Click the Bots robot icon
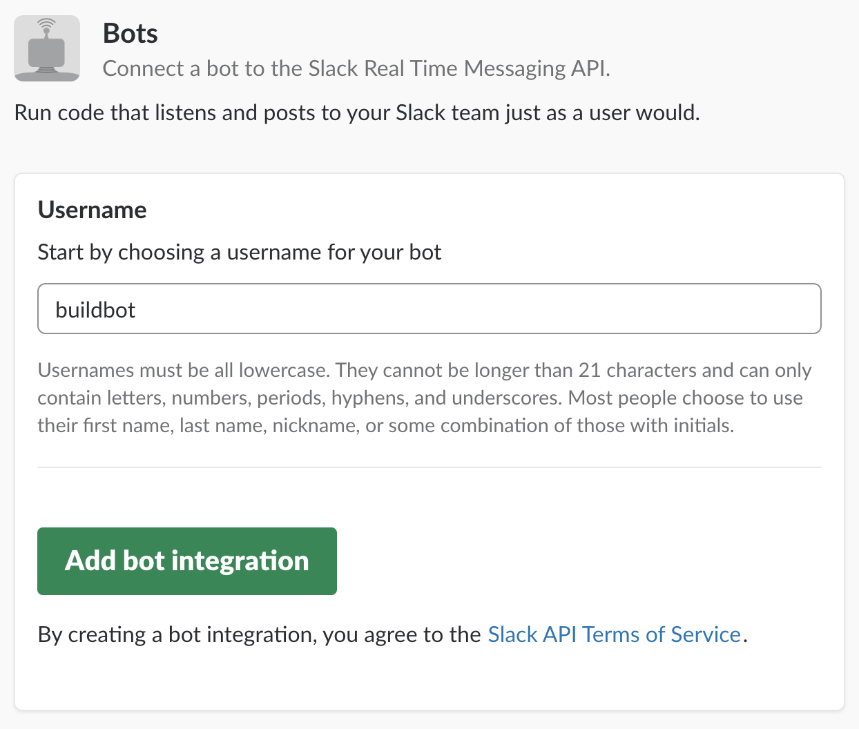Screen dimensions: 859x729 coord(47,48)
